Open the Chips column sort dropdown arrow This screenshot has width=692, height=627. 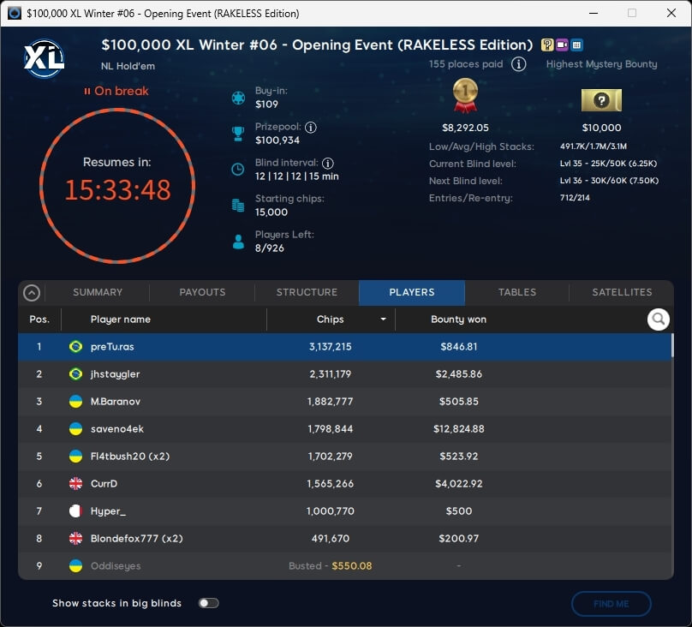click(x=383, y=319)
